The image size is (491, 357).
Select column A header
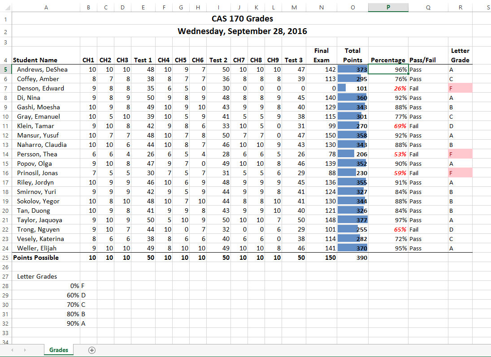pos(46,7)
